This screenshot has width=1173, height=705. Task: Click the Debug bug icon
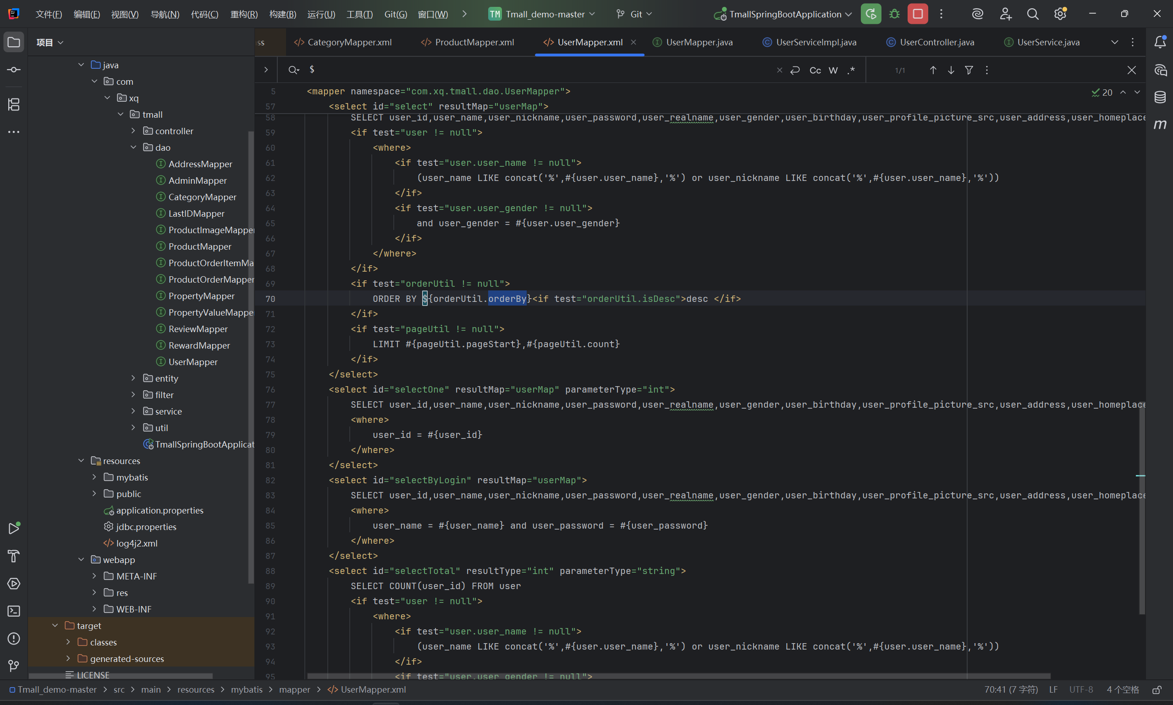tap(894, 14)
